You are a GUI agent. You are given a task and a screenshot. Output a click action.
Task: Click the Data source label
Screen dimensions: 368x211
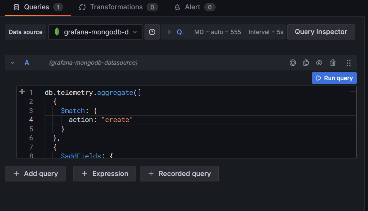click(26, 32)
